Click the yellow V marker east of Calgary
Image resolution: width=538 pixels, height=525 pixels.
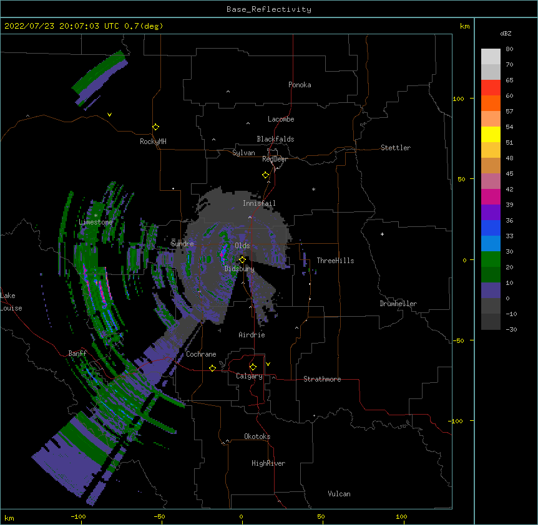click(268, 364)
